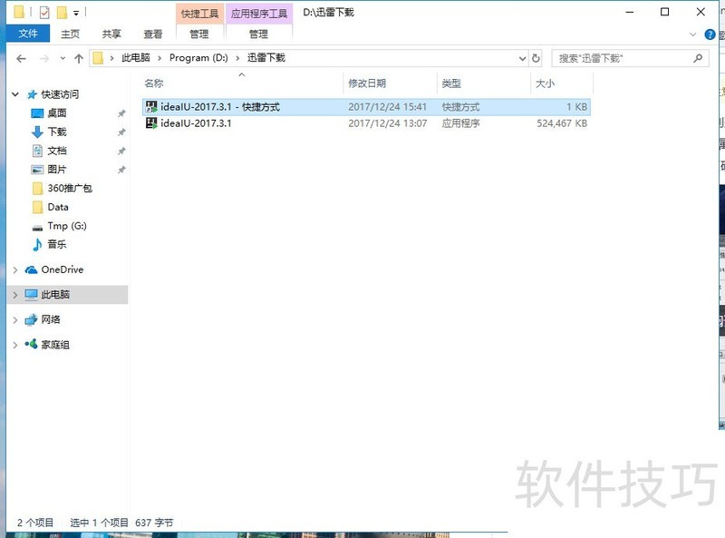Click the 快捷工具 contextual tab header

[199, 14]
